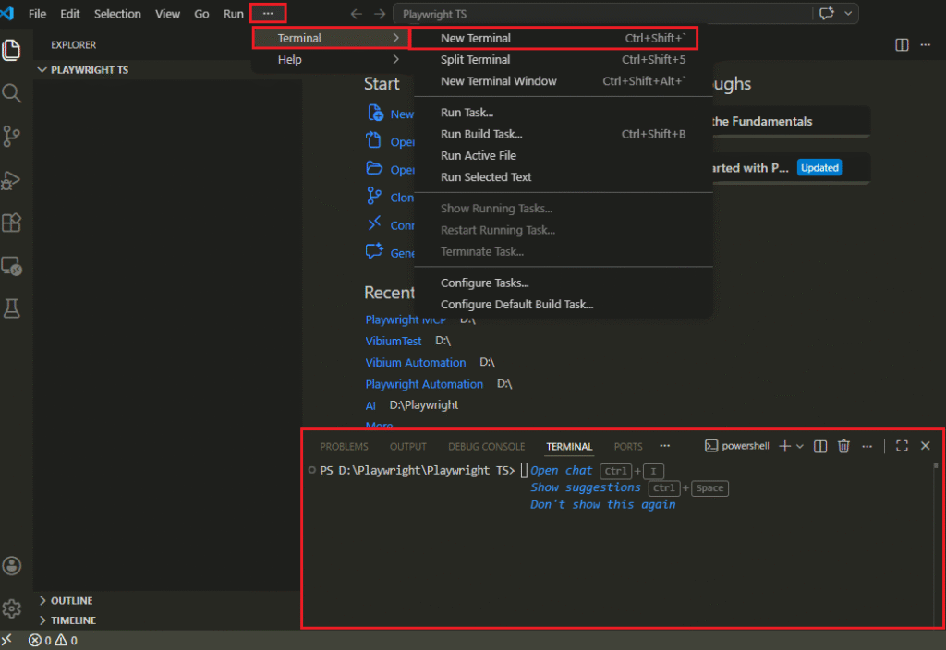
Task: Switch to the PROBLEMS tab
Action: tap(344, 447)
